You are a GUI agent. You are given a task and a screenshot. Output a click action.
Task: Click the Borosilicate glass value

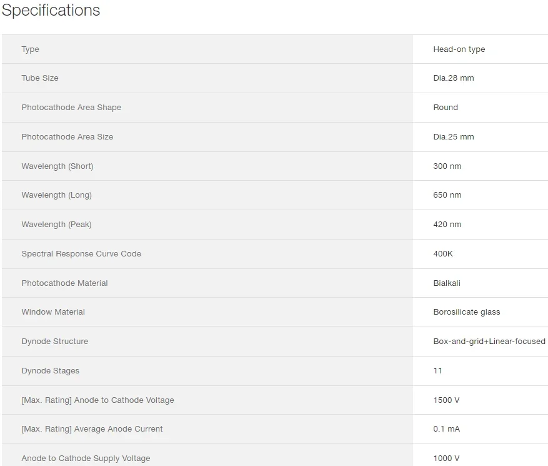point(466,312)
